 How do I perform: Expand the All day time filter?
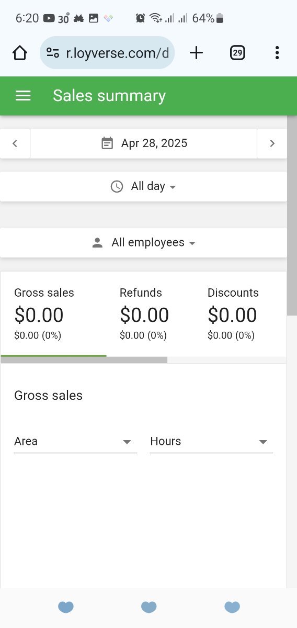[143, 186]
